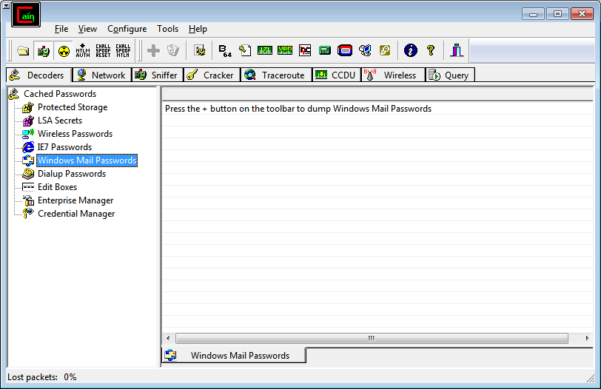This screenshot has width=601, height=389.
Task: Click the Base64 decoder toolbar icon
Action: coord(226,51)
